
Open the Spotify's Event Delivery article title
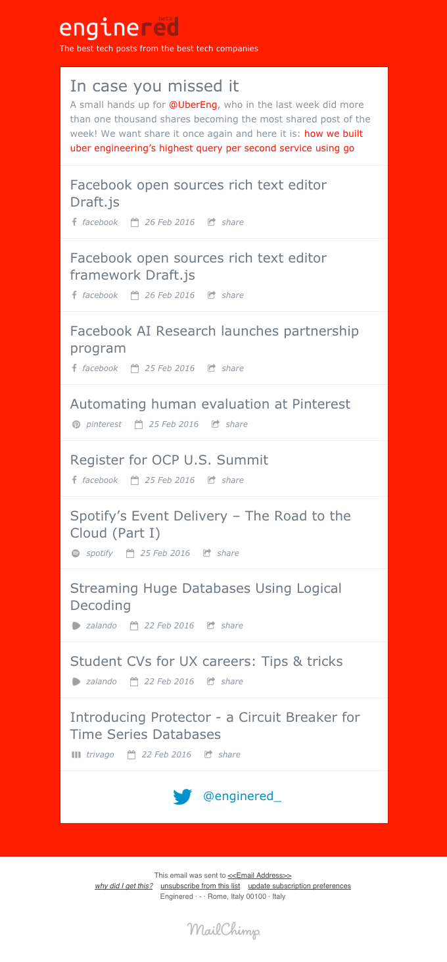(210, 524)
